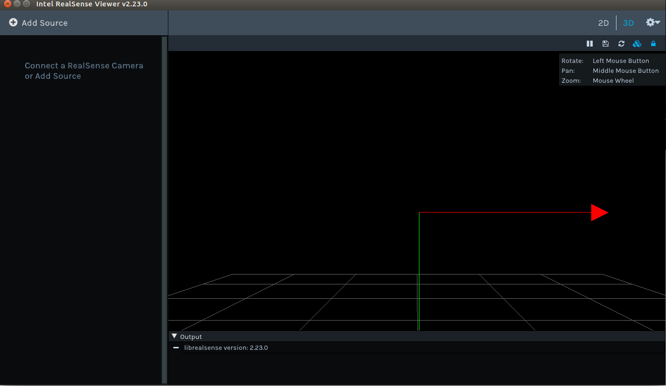Select the 3D view tab

[628, 23]
